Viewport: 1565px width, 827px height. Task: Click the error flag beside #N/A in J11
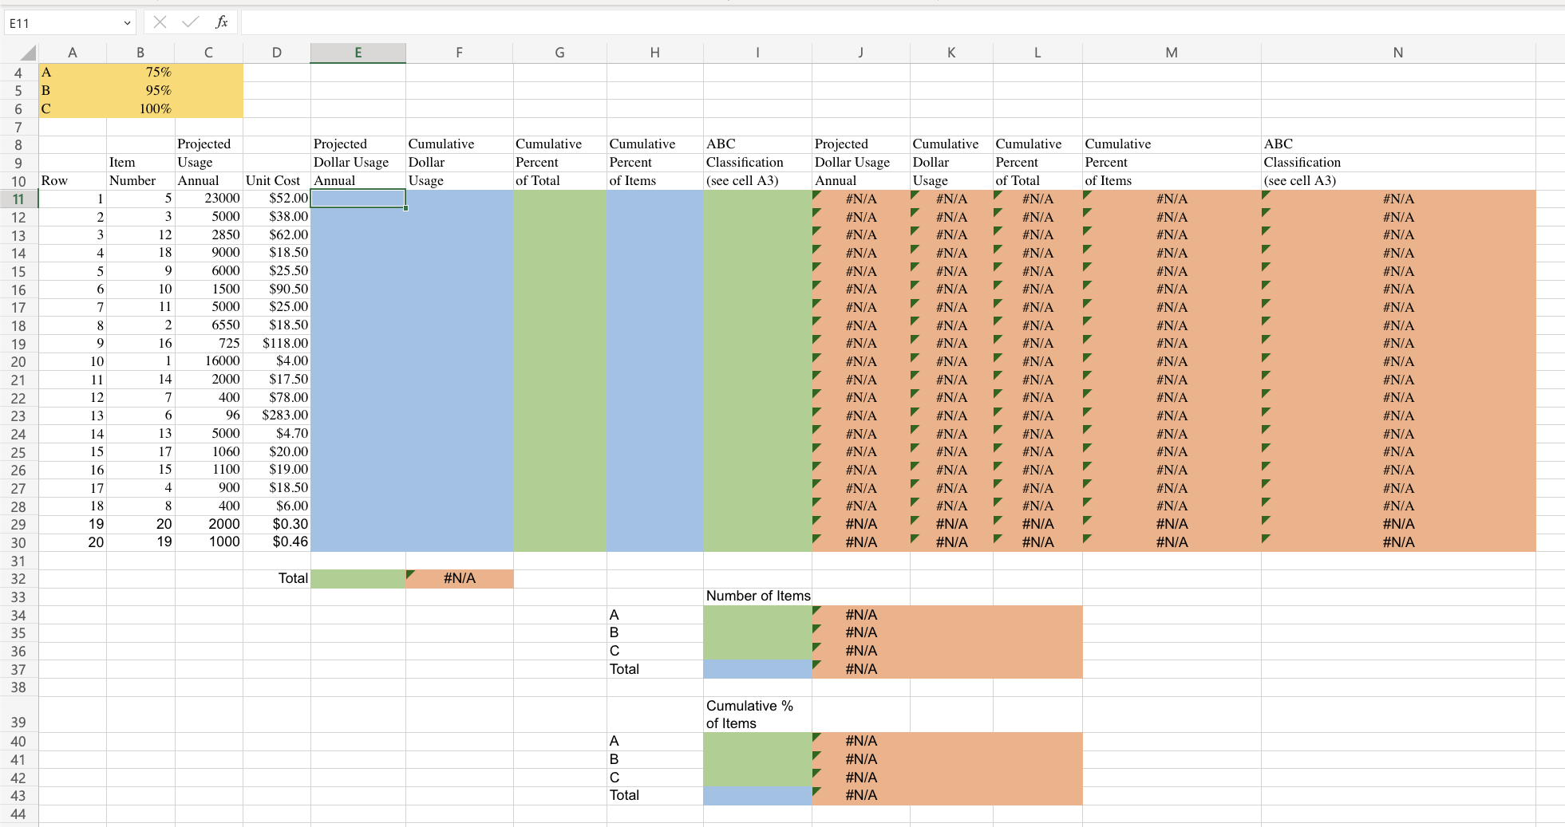pos(816,194)
